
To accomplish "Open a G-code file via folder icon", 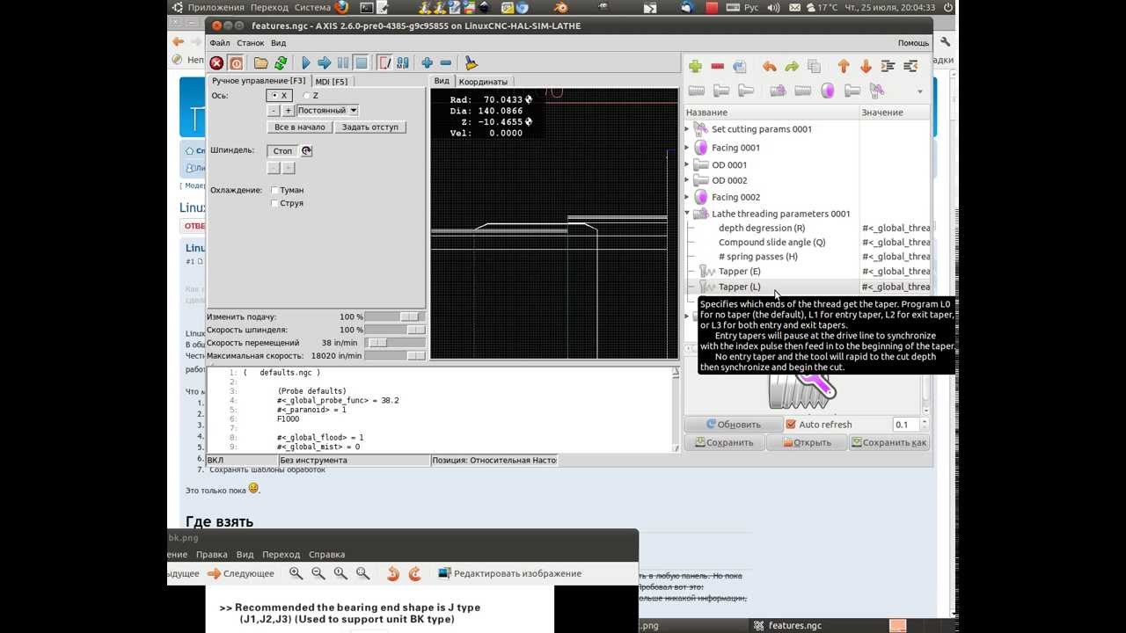I will 261,63.
